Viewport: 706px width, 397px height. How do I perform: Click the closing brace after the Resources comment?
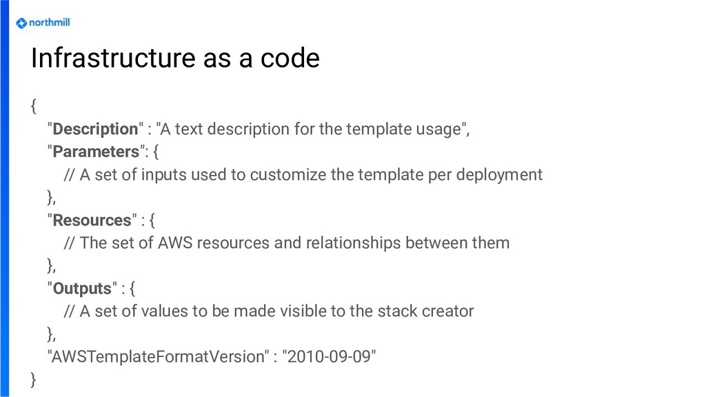pos(50,266)
